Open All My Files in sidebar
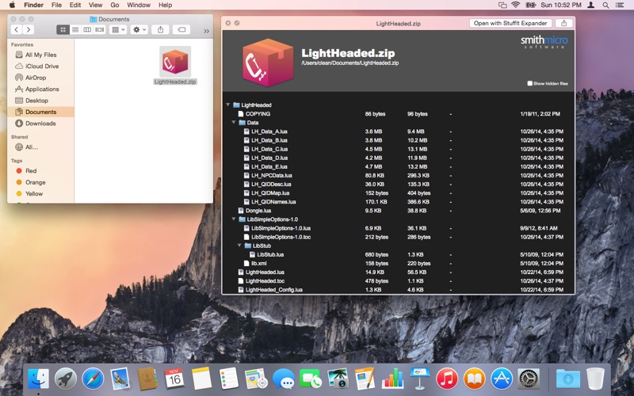 coord(40,55)
